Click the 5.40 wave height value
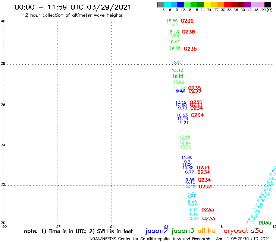The image size is (276, 242). pos(265,193)
